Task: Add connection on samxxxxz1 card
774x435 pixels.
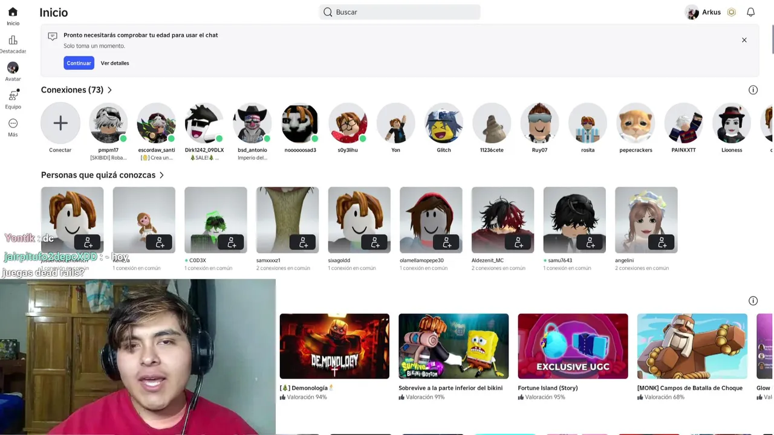Action: (304, 242)
